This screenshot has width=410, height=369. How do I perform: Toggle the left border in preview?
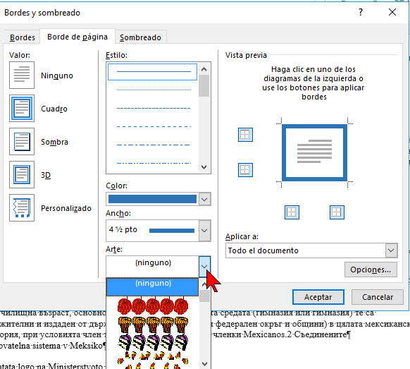tap(292, 212)
